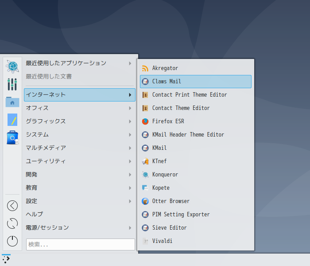The width and height of the screenshot is (310, 266).
Task: Expand the グラフィックス submenu arrow
Action: click(130, 121)
